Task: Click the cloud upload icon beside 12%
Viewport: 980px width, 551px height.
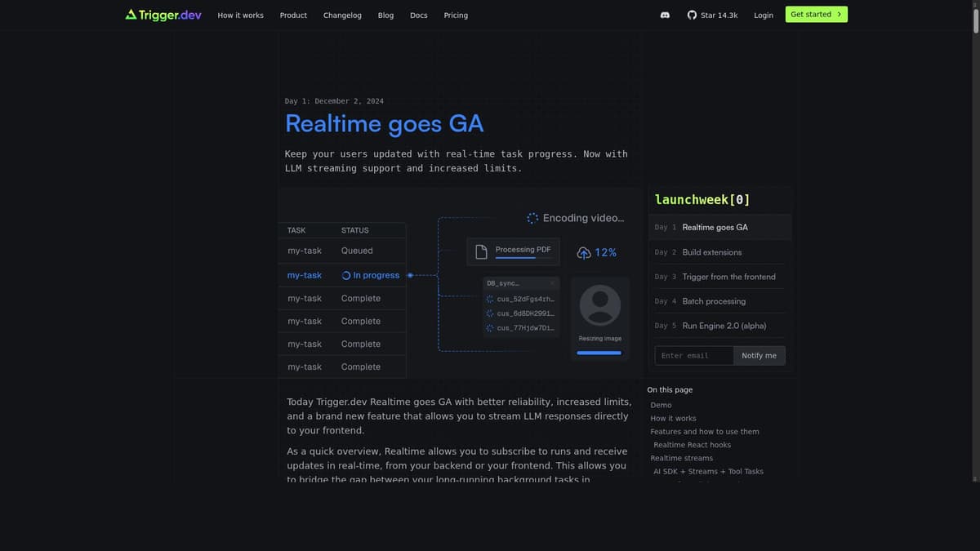Action: click(x=584, y=253)
